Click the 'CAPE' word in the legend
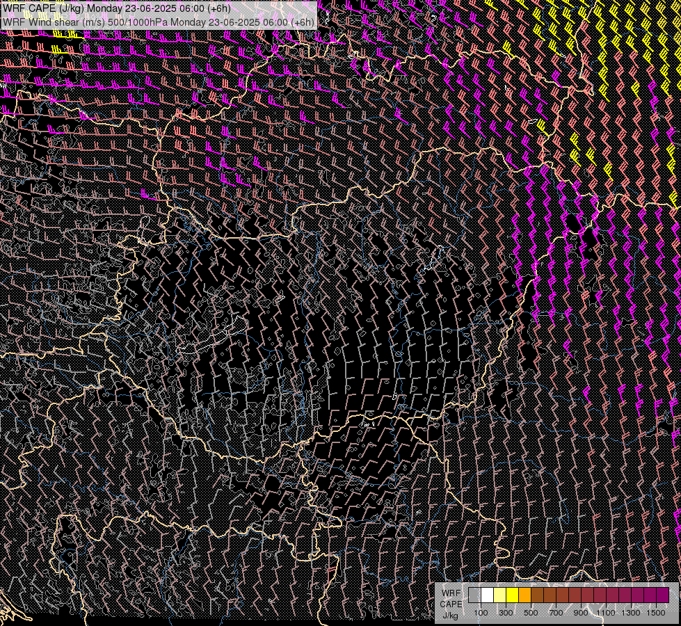Screen dimensions: 681x626 451,604
